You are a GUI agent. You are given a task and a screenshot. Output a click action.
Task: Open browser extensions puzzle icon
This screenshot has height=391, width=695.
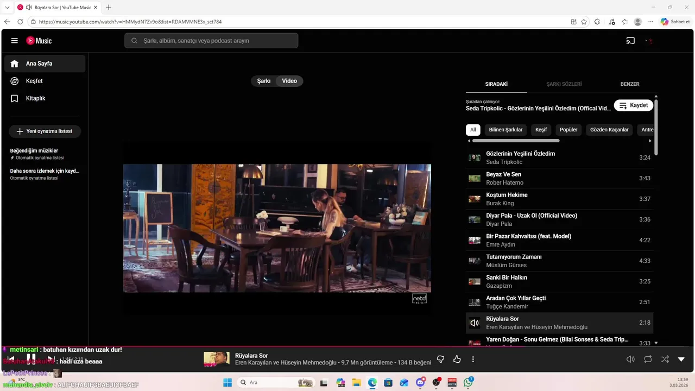pyautogui.click(x=597, y=22)
